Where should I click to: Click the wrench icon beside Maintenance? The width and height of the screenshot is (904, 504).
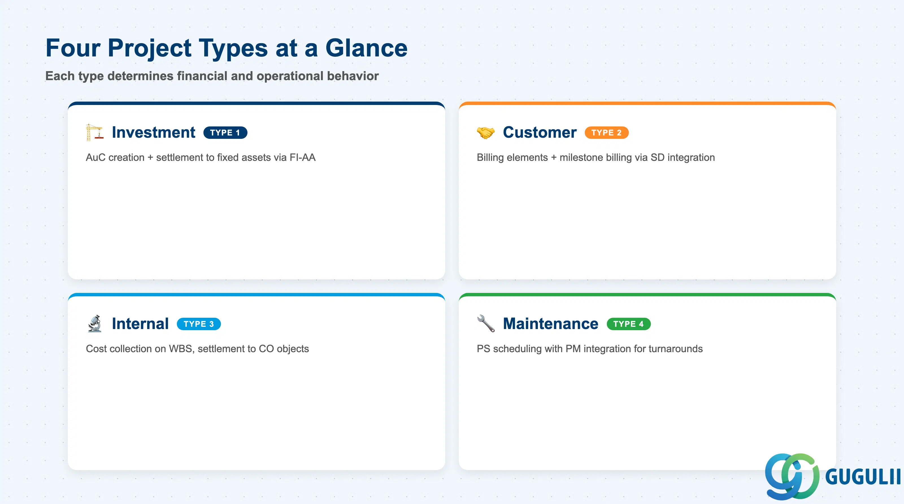point(486,323)
